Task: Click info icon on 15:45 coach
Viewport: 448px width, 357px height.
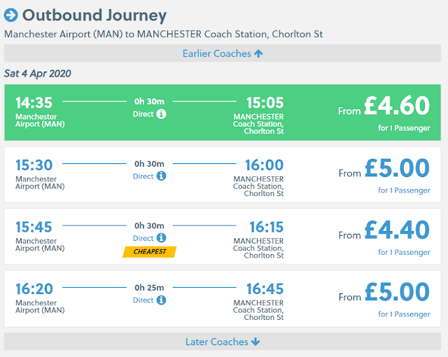Action: (x=162, y=239)
